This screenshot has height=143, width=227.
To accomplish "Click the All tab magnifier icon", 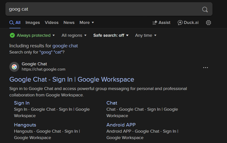I will pyautogui.click(x=12, y=23).
